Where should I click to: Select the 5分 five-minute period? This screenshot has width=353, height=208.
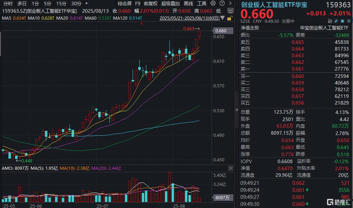click(x=47, y=4)
